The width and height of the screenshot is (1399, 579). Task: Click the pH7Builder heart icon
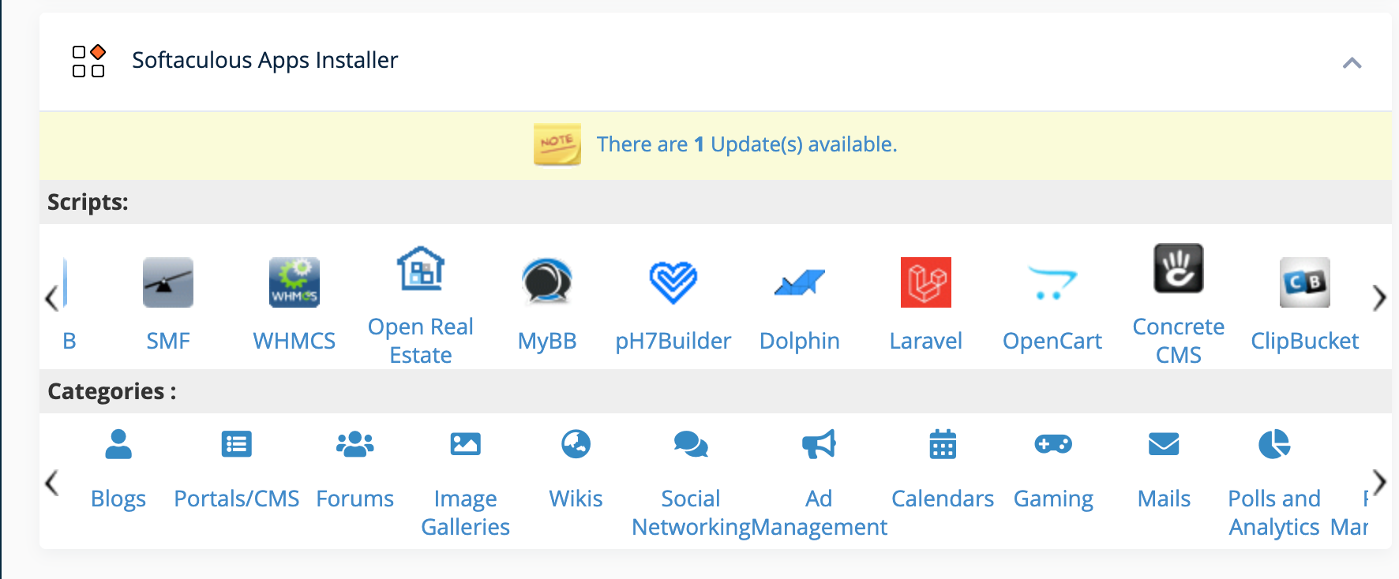pos(673,282)
